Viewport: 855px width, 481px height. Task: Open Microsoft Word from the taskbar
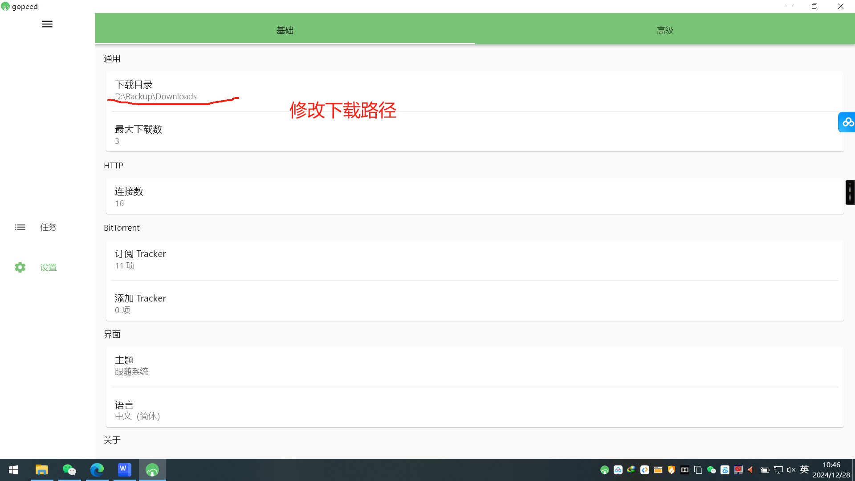(x=124, y=469)
